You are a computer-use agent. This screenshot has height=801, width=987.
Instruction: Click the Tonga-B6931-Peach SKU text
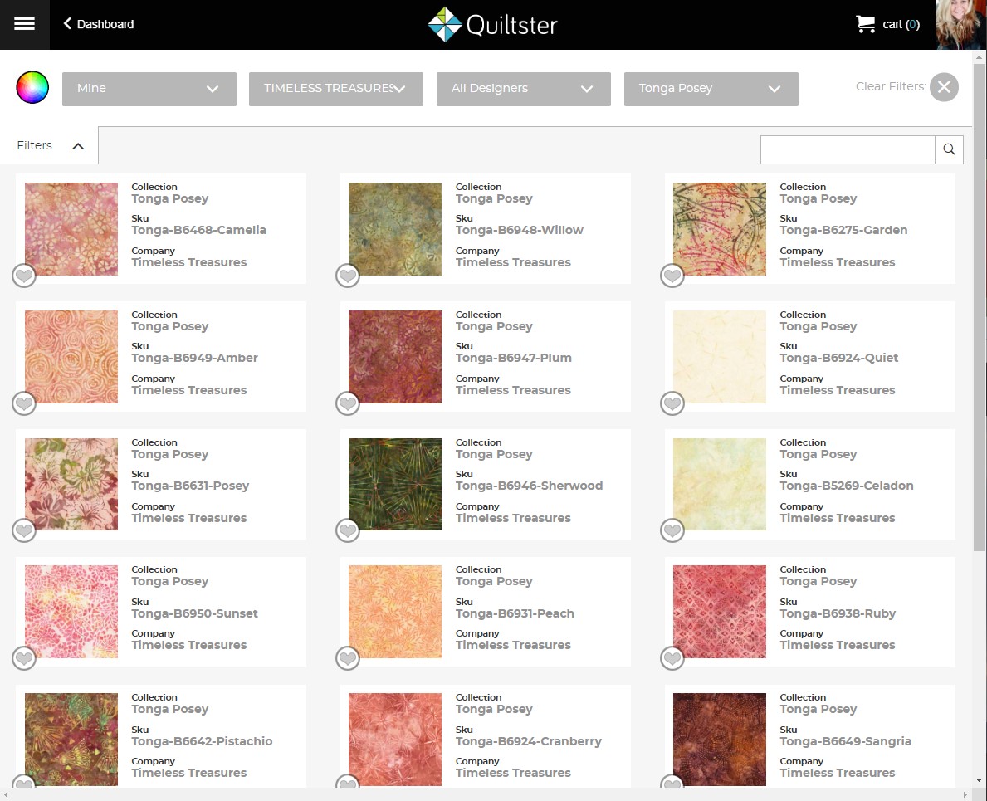click(x=515, y=613)
